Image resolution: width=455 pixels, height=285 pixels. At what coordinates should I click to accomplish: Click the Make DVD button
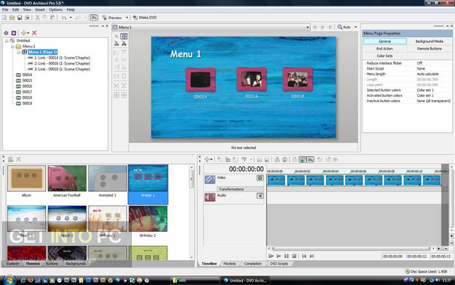coord(145,18)
